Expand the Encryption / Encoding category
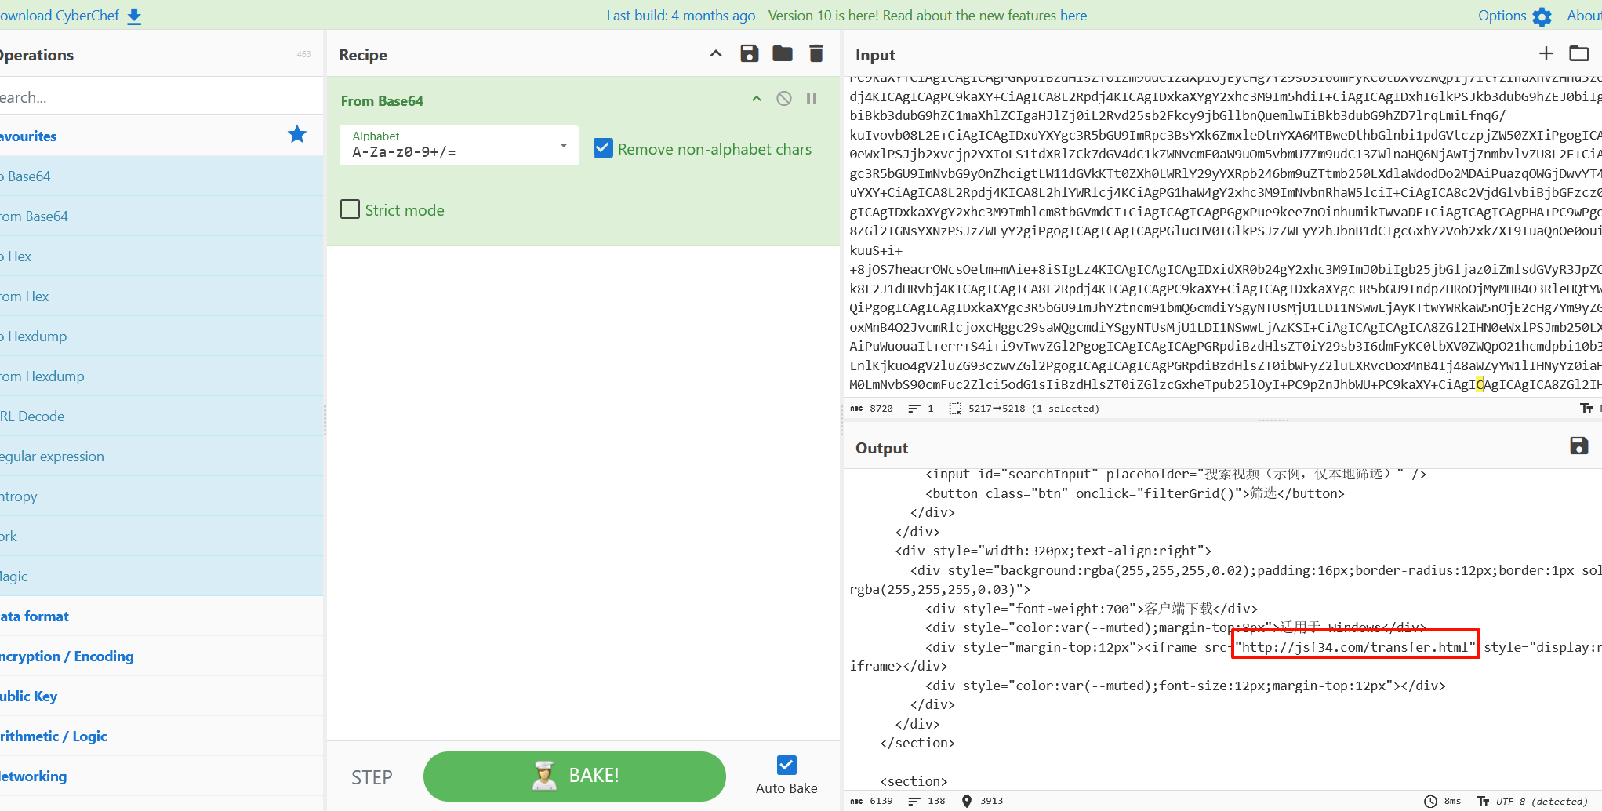 (x=161, y=656)
